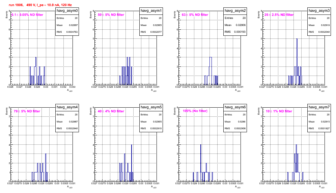
Task: Click the RMS value 0.0002815
Action: click(156, 129)
